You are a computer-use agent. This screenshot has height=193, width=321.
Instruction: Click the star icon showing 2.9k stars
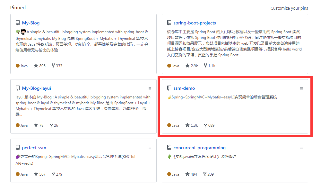187,66
